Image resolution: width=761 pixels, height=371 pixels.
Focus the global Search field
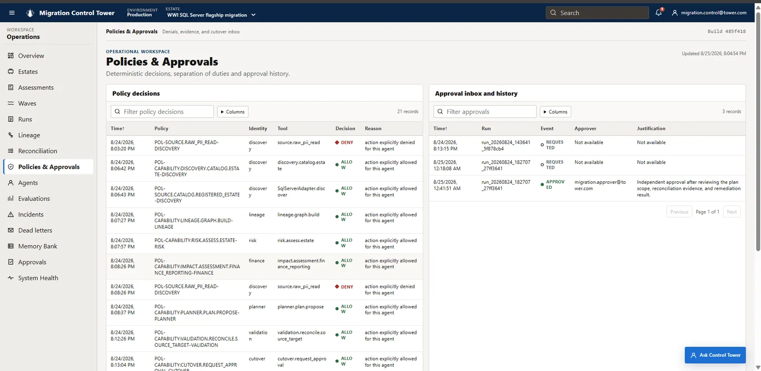coord(597,13)
